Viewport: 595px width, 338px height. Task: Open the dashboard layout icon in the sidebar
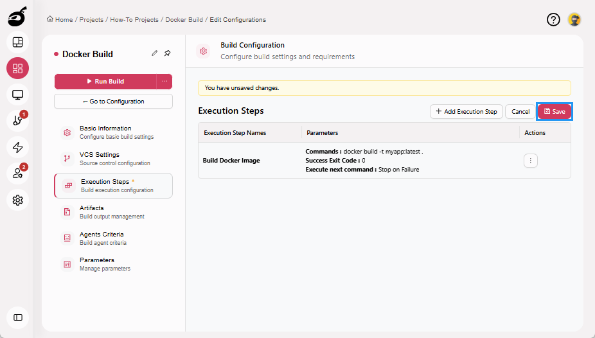tap(17, 42)
